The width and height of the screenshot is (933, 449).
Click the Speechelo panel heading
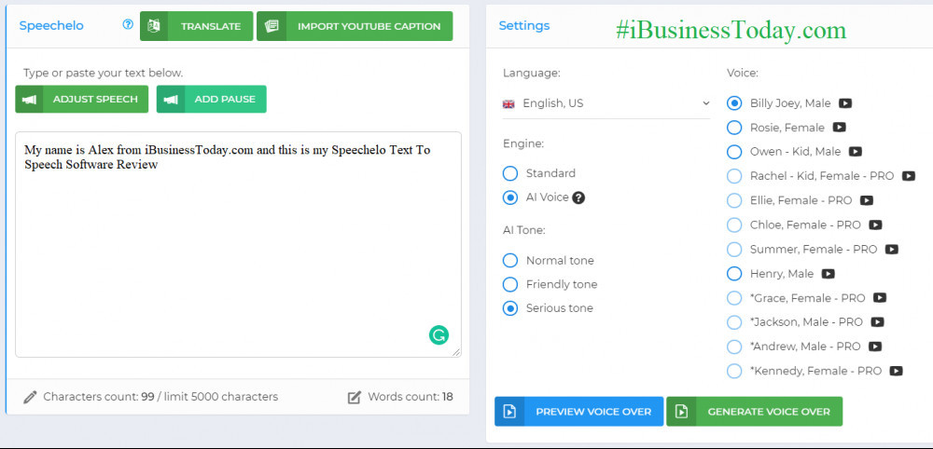[x=51, y=25]
